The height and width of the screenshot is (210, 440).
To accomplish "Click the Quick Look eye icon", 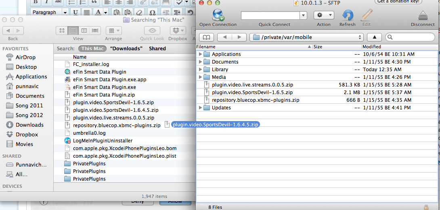I will (152, 31).
